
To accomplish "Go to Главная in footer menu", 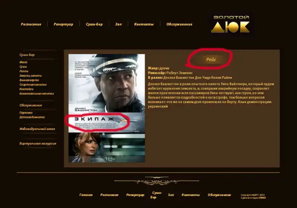I will 86,195.
